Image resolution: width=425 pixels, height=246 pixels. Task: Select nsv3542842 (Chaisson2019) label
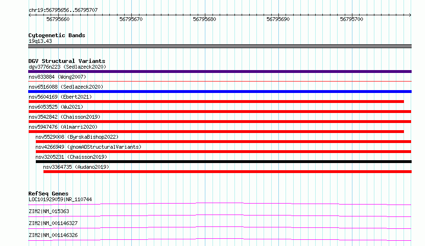[64, 117]
